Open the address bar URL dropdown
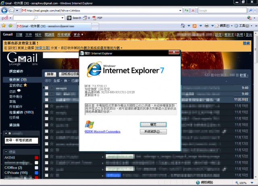The image size is (258, 186). pos(180,11)
